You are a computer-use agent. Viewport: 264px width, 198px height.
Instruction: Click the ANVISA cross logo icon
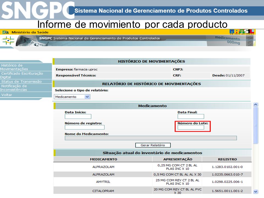tap(8, 41)
